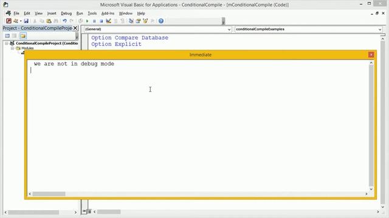Open the Project Explorer toolbar icon

pyautogui.click(x=131, y=21)
